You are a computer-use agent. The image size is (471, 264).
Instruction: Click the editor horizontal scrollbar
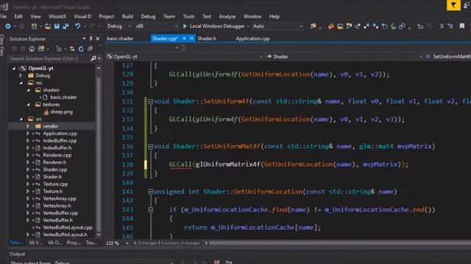click(x=339, y=243)
